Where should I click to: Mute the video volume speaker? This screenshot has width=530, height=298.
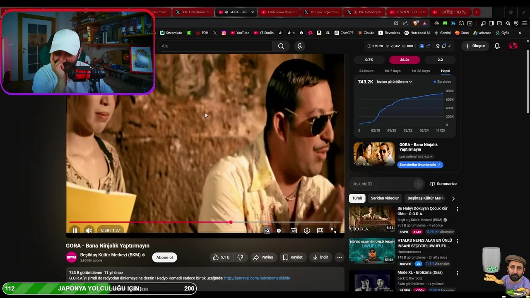pos(89,231)
